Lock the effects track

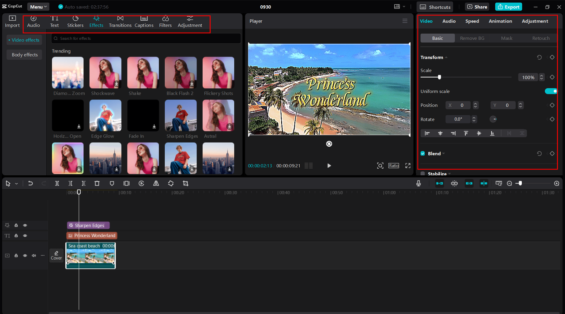16,225
